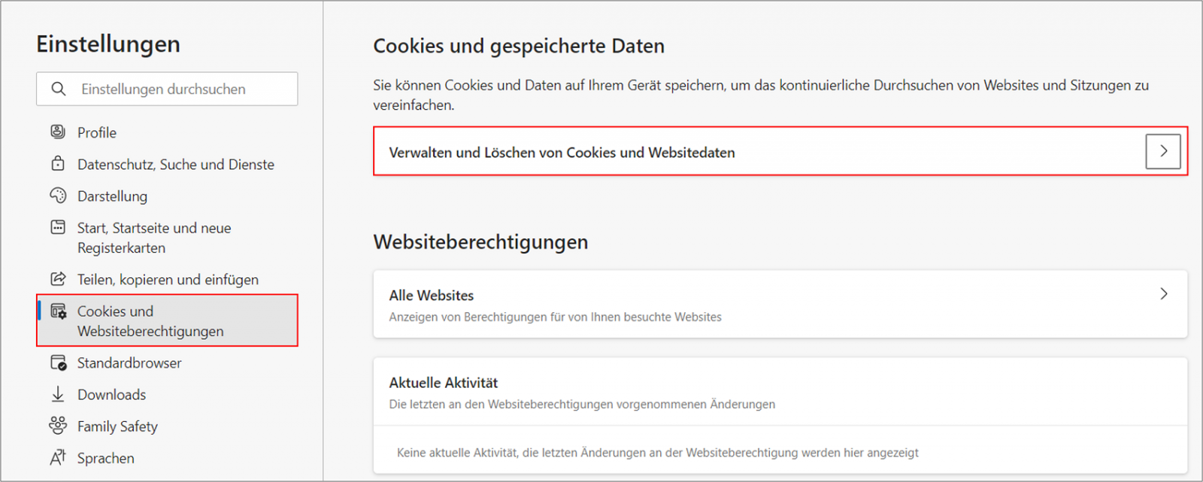Open Verwalten und Löschen von Cookies und Websitedaten
The height and width of the screenshot is (482, 1203).
pos(562,152)
